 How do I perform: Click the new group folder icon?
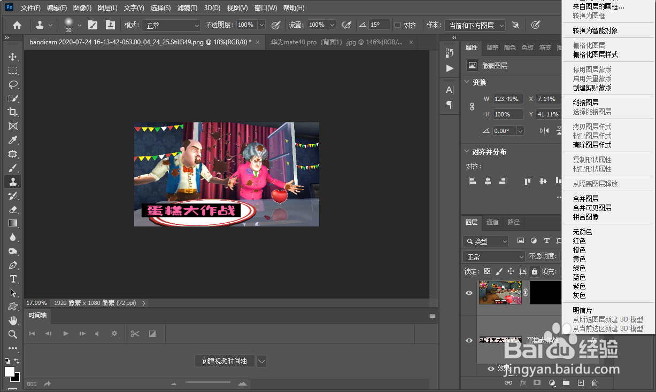566,382
